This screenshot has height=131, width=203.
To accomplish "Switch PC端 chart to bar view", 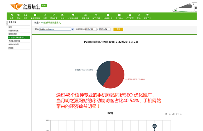I will [173, 114].
